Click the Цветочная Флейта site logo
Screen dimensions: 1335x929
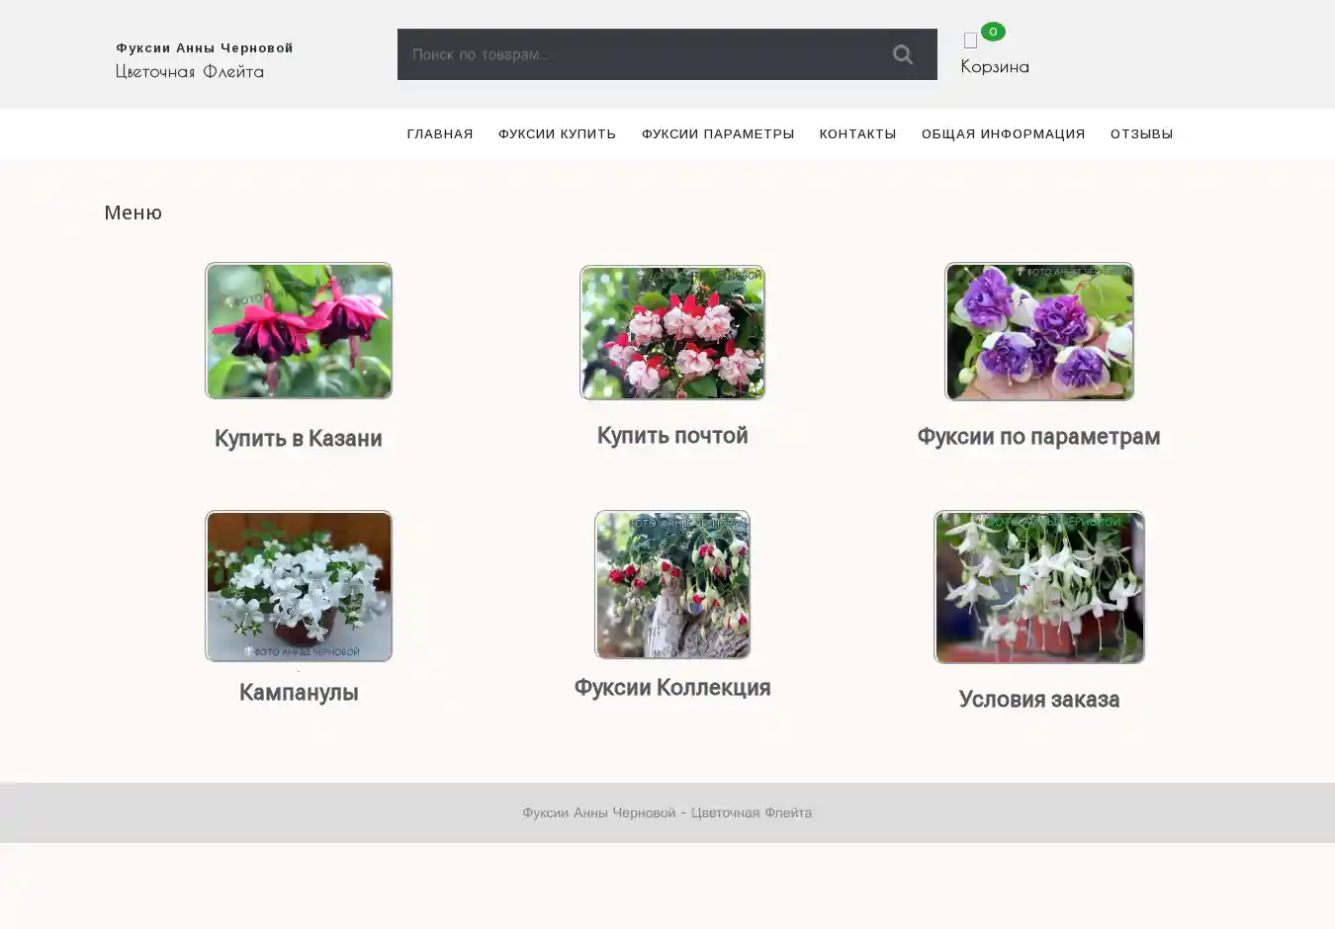190,71
